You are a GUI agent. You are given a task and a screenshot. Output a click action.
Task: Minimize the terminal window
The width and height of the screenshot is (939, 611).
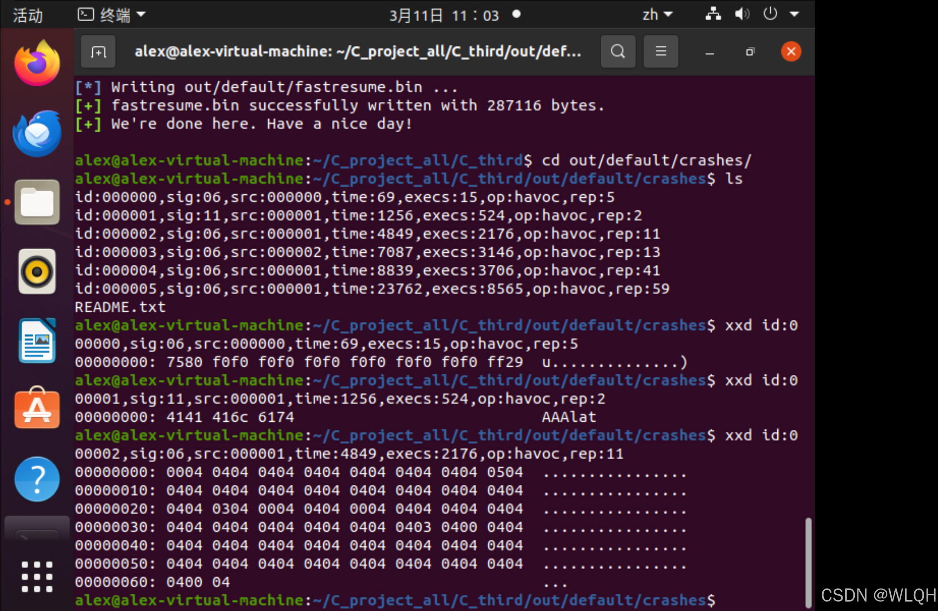pos(710,52)
